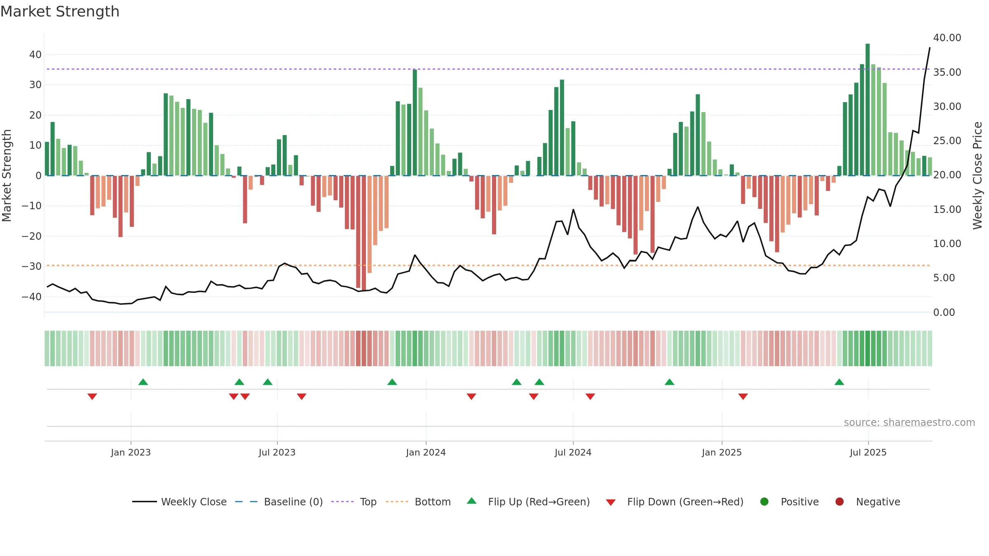The height and width of the screenshot is (556, 989).
Task: Click the flip-down marker just after Jul 2024
Action: tap(590, 396)
